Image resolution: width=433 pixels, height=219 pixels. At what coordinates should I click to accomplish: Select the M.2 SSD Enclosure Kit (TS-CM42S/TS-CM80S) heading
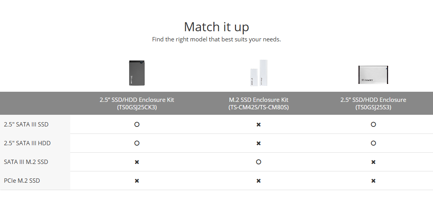coord(259,103)
